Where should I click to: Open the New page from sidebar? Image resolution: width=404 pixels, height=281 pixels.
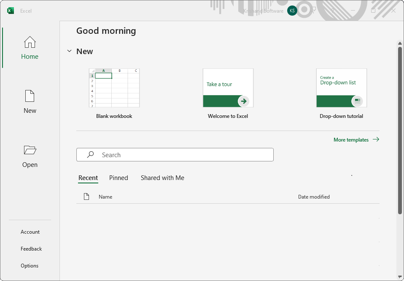[x=30, y=102]
